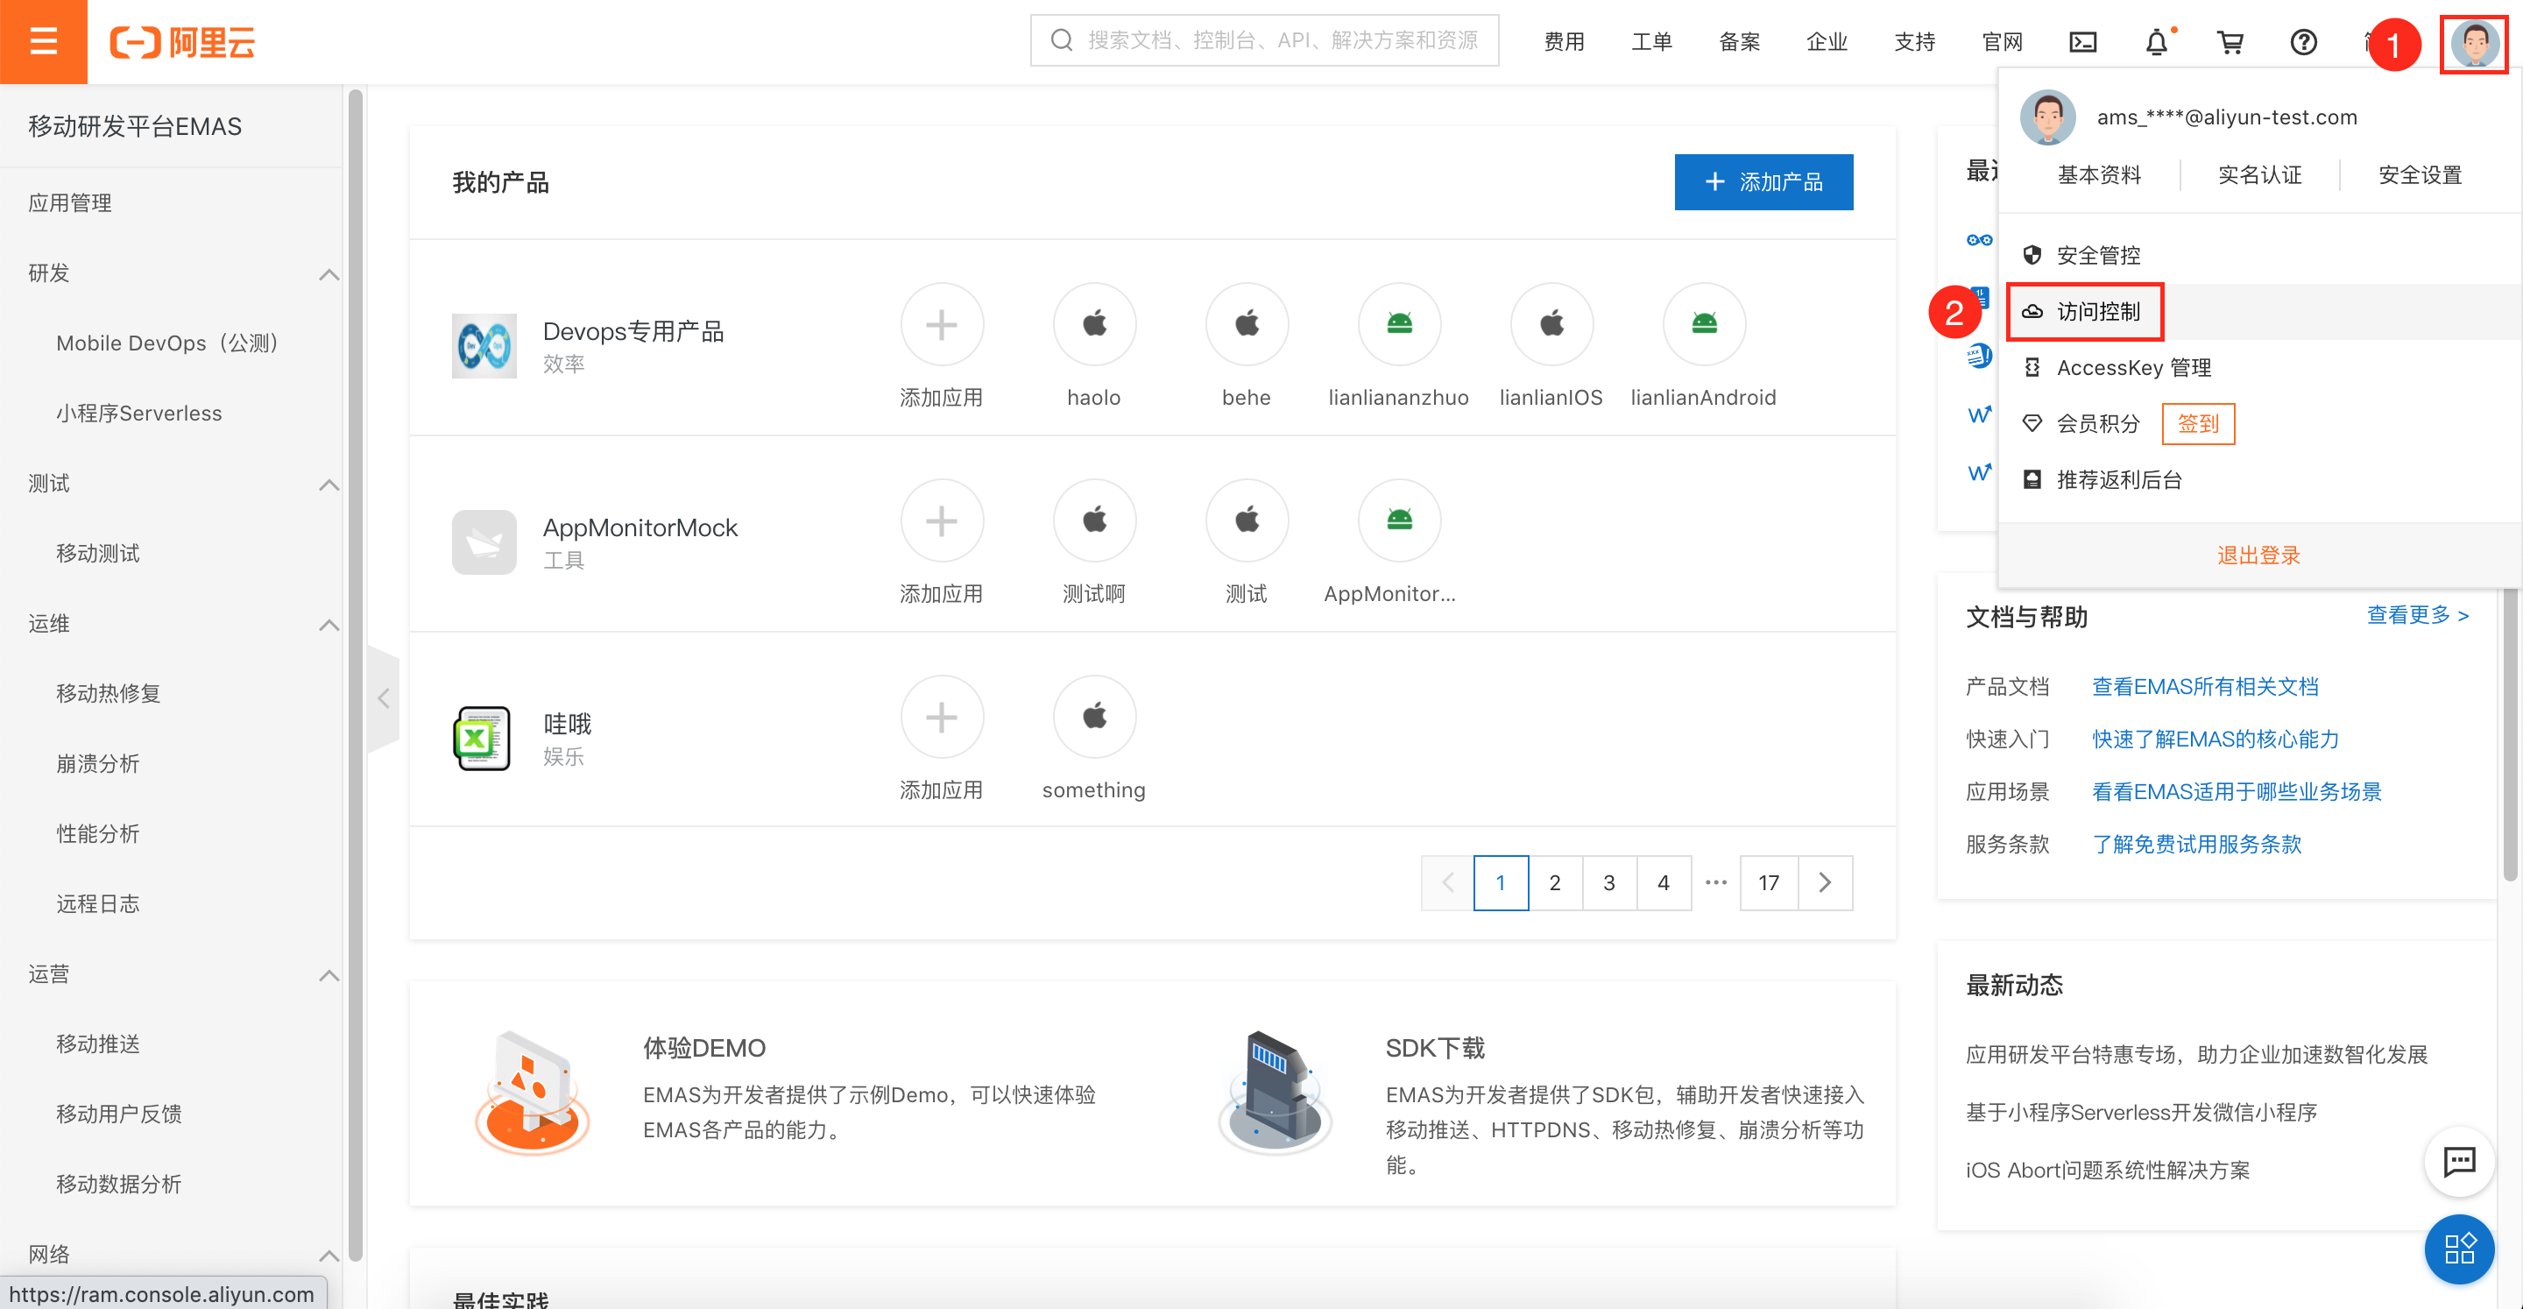Collapse the 运维 sidebar section
The width and height of the screenshot is (2523, 1309).
(329, 625)
